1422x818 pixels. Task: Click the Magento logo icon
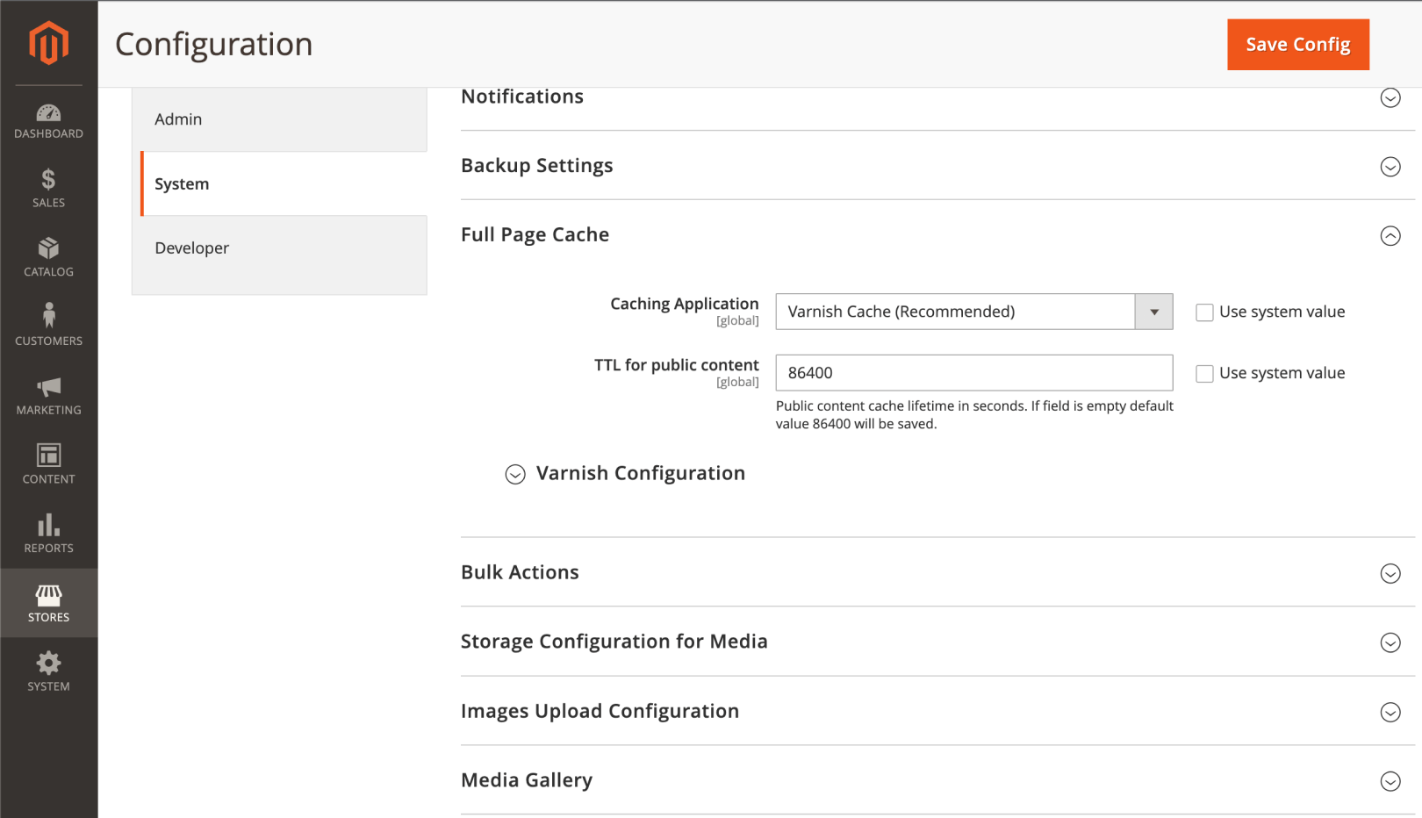tap(48, 41)
